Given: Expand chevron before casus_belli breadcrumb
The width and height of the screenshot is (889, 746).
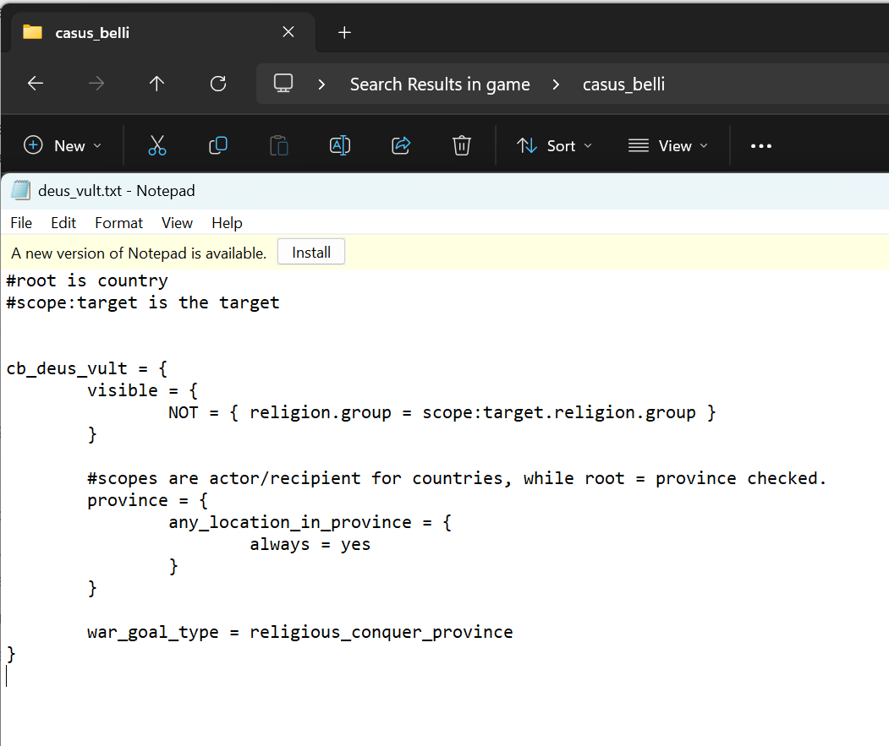Looking at the screenshot, I should point(557,84).
